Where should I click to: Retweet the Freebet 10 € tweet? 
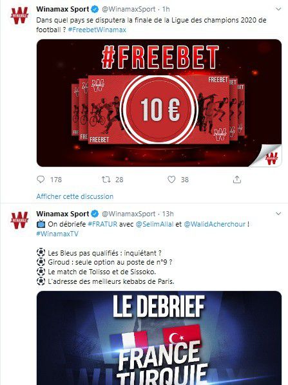(x=106, y=180)
